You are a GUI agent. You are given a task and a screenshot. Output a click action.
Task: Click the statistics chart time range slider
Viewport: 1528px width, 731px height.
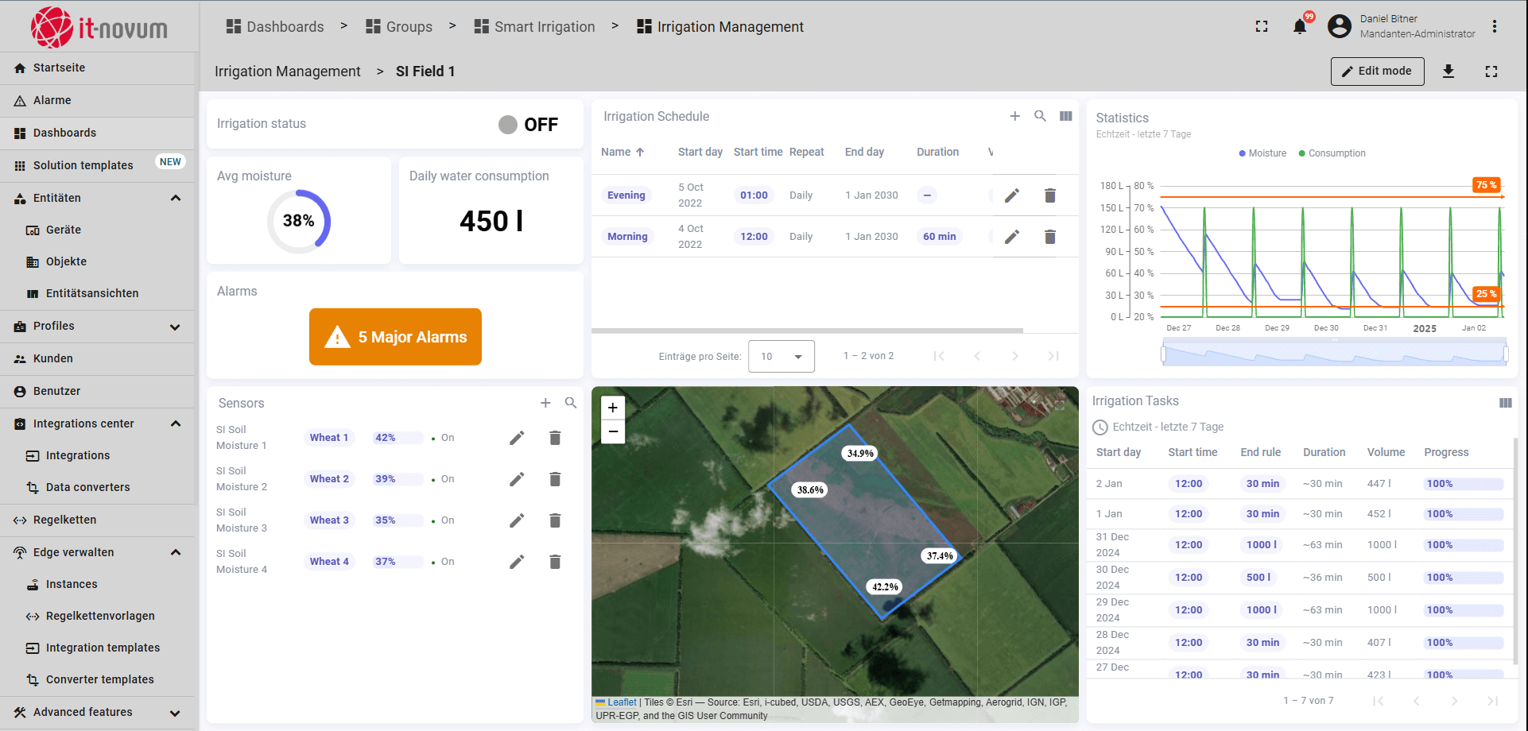[x=1334, y=354]
